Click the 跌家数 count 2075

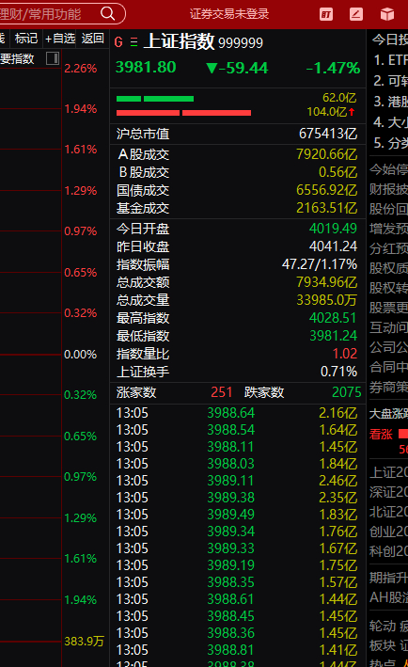(346, 391)
